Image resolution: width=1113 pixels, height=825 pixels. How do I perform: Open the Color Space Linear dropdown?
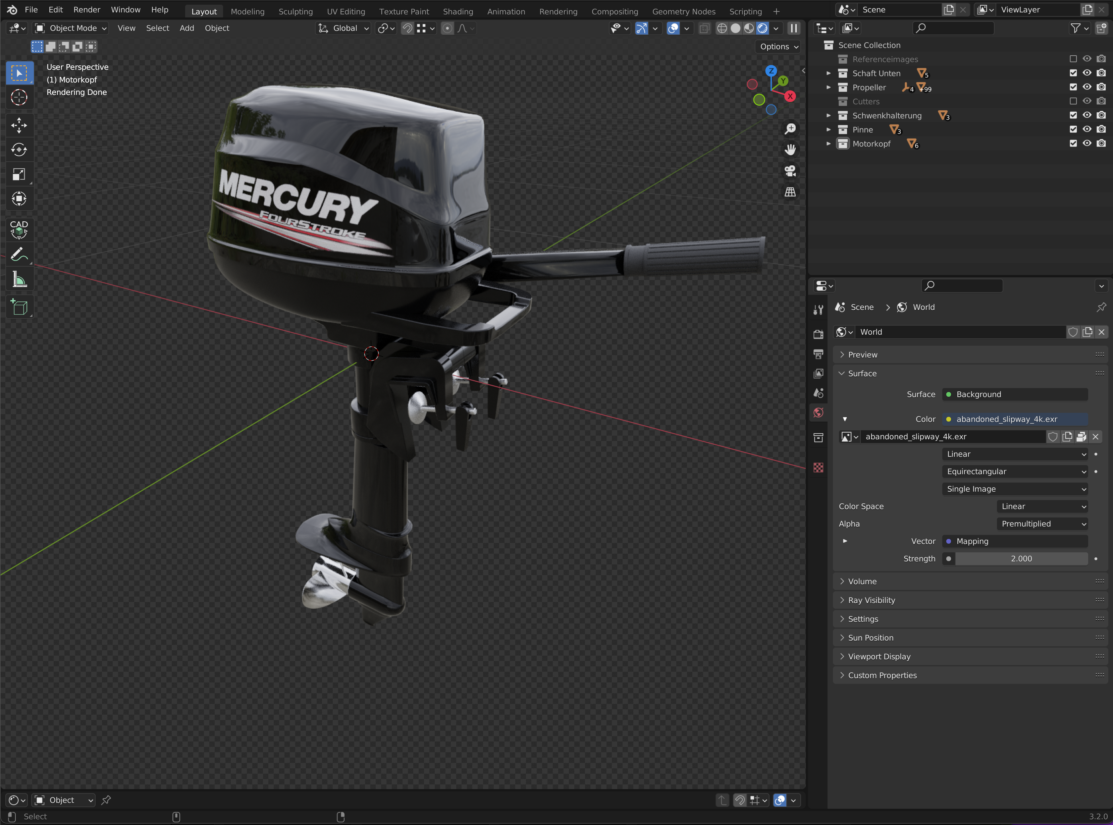1042,506
